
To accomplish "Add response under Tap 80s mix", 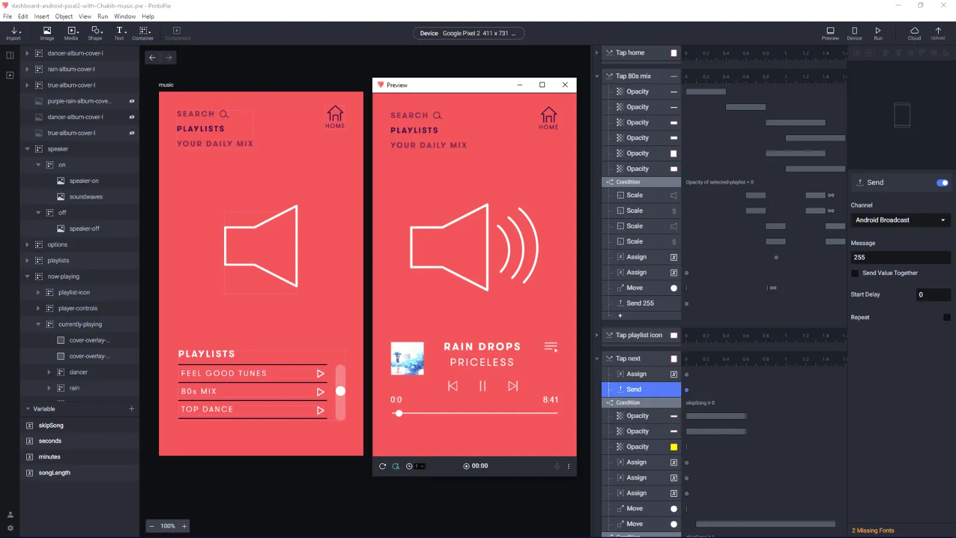I will (620, 316).
